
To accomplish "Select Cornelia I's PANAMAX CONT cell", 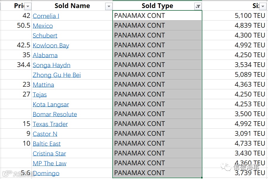I will (x=157, y=15).
